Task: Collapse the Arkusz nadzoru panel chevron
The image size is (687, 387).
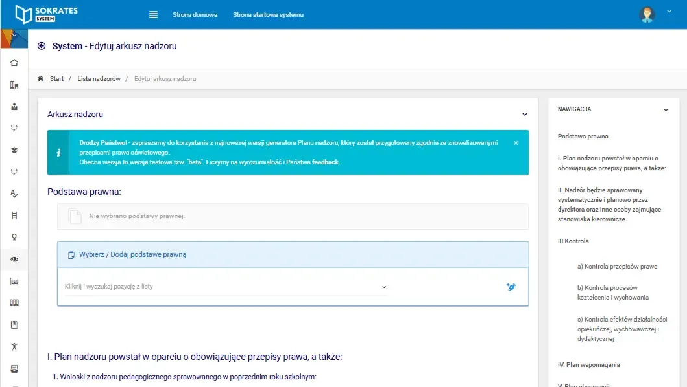Action: click(525, 113)
